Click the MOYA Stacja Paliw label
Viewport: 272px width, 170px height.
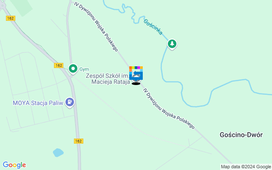point(38,103)
